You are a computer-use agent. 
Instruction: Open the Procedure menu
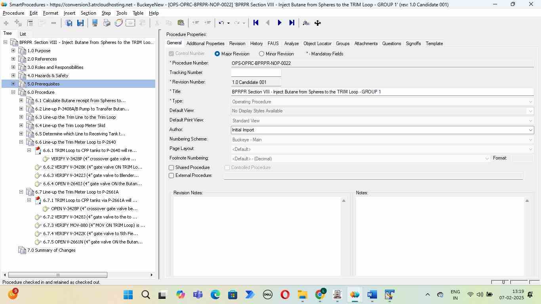(x=13, y=13)
